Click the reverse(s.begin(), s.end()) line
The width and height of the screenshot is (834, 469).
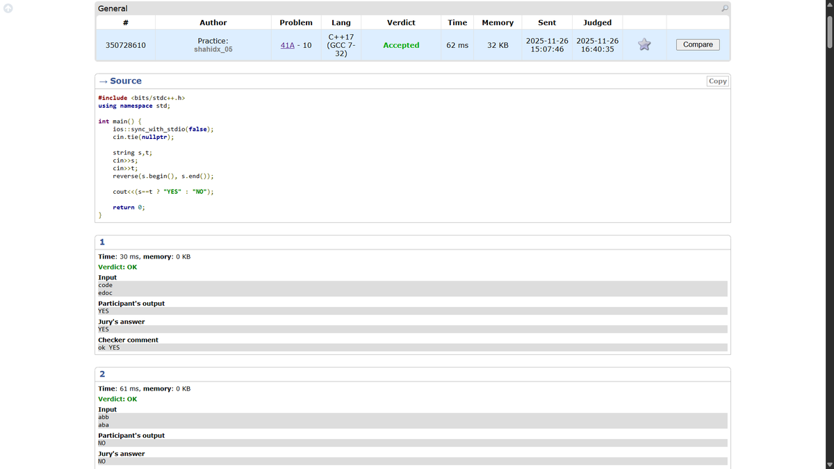point(163,176)
